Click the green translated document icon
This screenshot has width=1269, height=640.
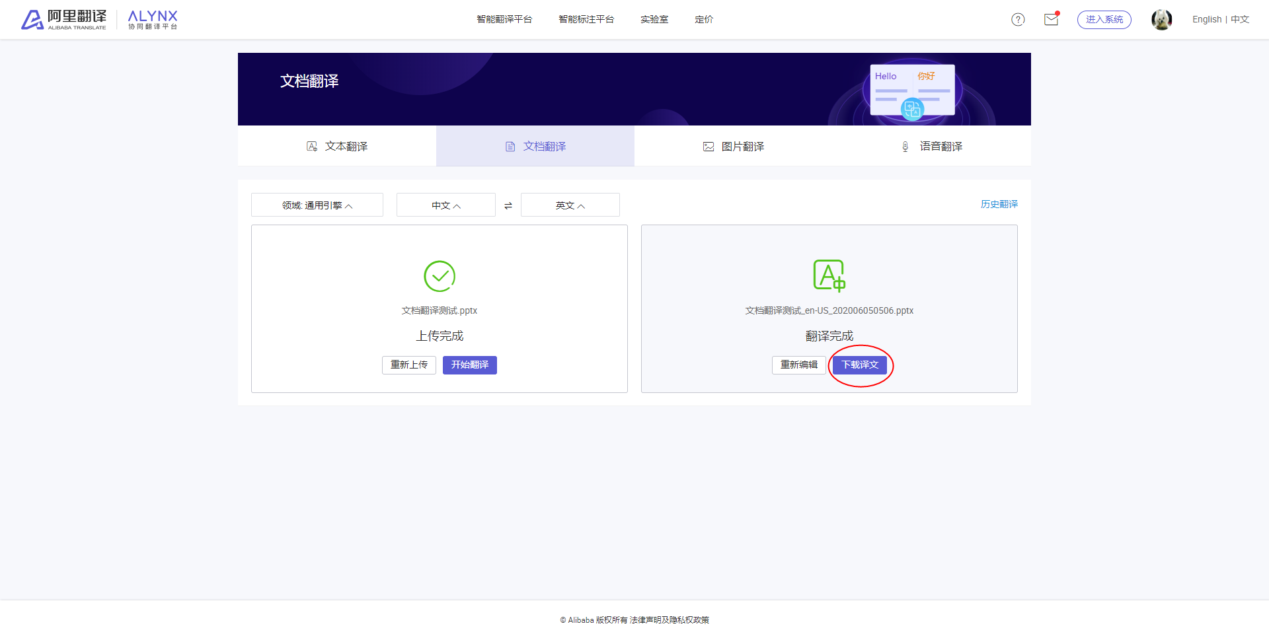pyautogui.click(x=829, y=275)
